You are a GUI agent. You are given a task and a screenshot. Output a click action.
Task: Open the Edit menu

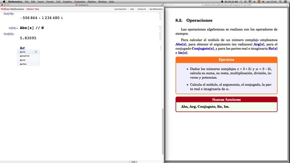coord(33,1)
